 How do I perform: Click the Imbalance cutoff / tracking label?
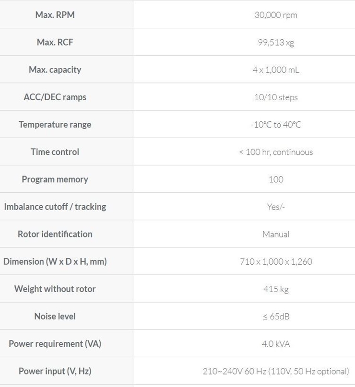55,207
